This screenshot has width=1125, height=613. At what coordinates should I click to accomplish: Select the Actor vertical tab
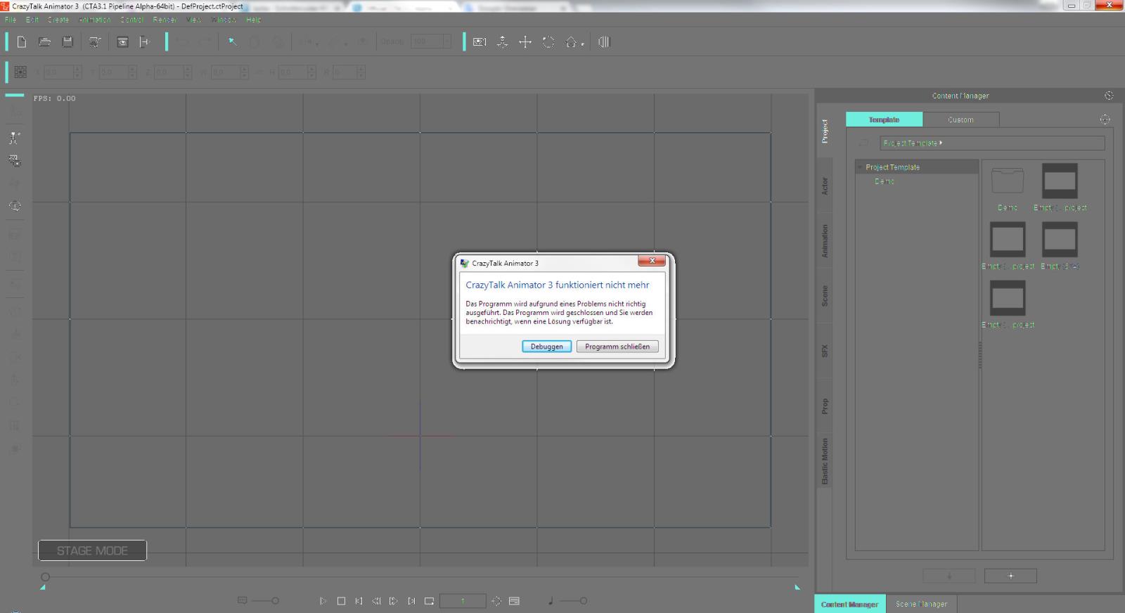[x=825, y=186]
